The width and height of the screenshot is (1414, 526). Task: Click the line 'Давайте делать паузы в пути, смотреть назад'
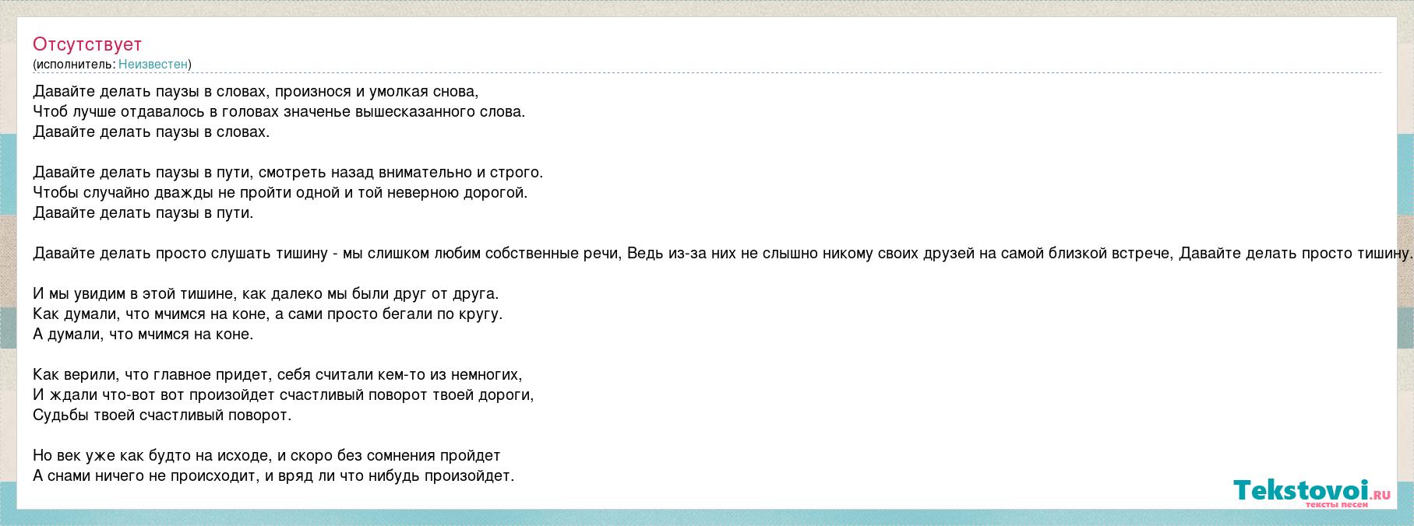point(287,173)
